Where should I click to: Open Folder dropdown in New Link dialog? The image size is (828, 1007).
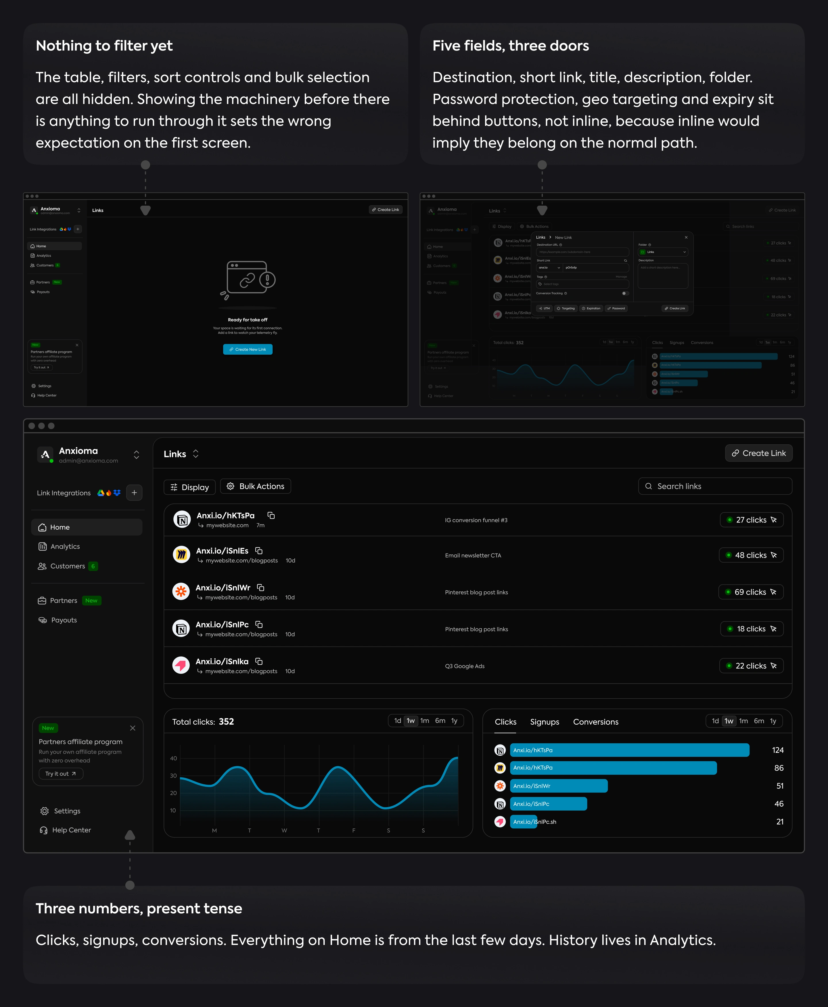tap(663, 252)
